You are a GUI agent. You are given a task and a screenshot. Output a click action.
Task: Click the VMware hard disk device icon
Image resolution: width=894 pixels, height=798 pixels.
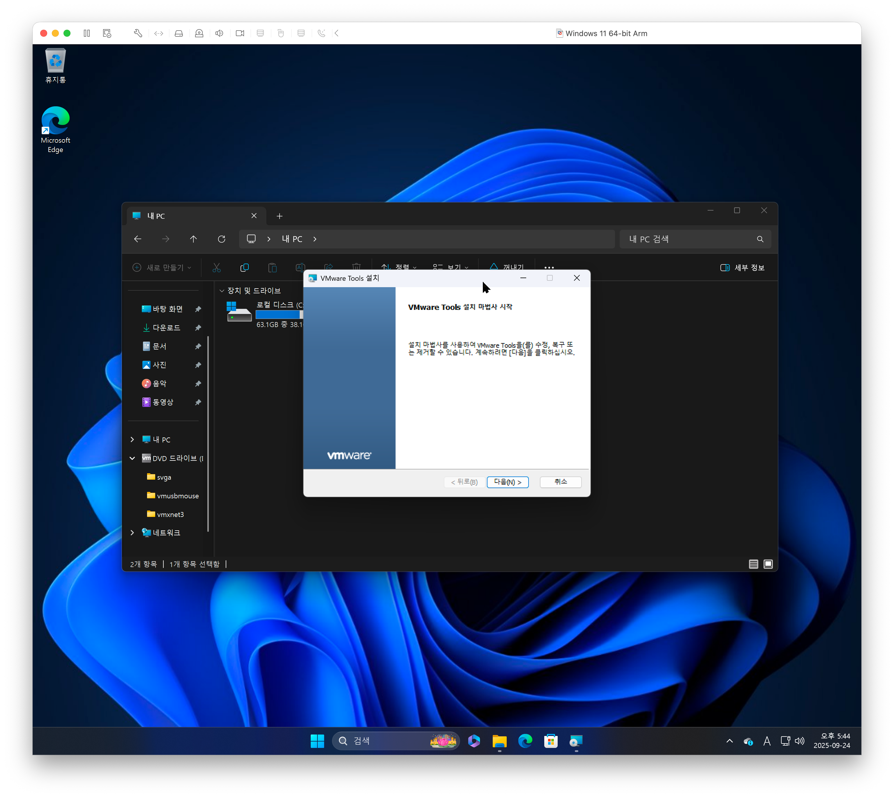pyautogui.click(x=179, y=33)
